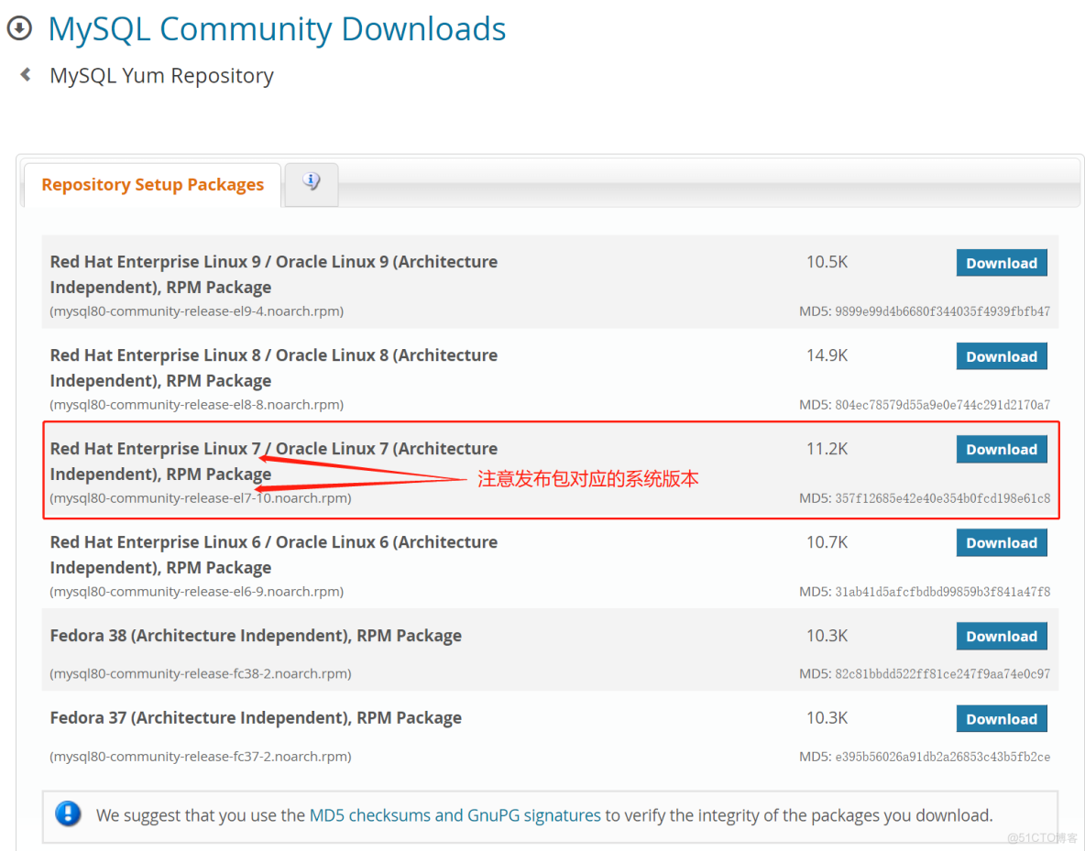1085x851 pixels.
Task: Download the Fedora 37 RPM package
Action: pos(1002,718)
